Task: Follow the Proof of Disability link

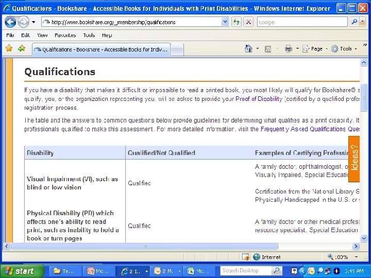Action: pos(259,99)
